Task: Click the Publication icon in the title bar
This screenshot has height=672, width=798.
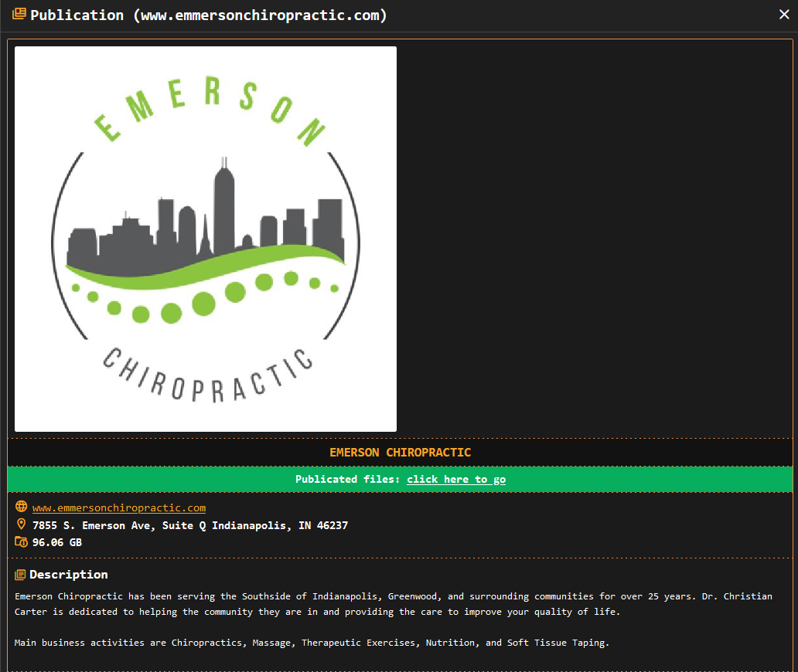Action: point(19,15)
